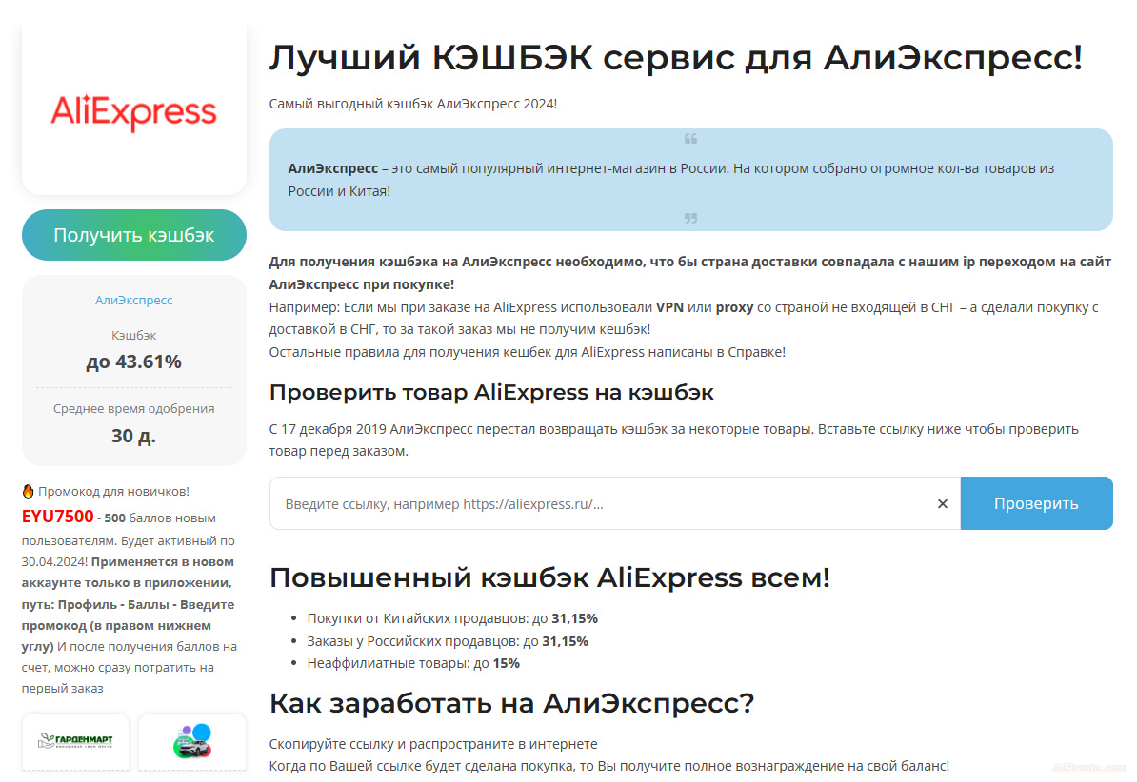Open the store card with the car logo
The height and width of the screenshot is (782, 1137).
click(191, 741)
